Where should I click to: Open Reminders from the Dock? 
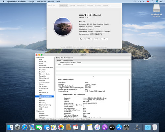click(x=83, y=127)
